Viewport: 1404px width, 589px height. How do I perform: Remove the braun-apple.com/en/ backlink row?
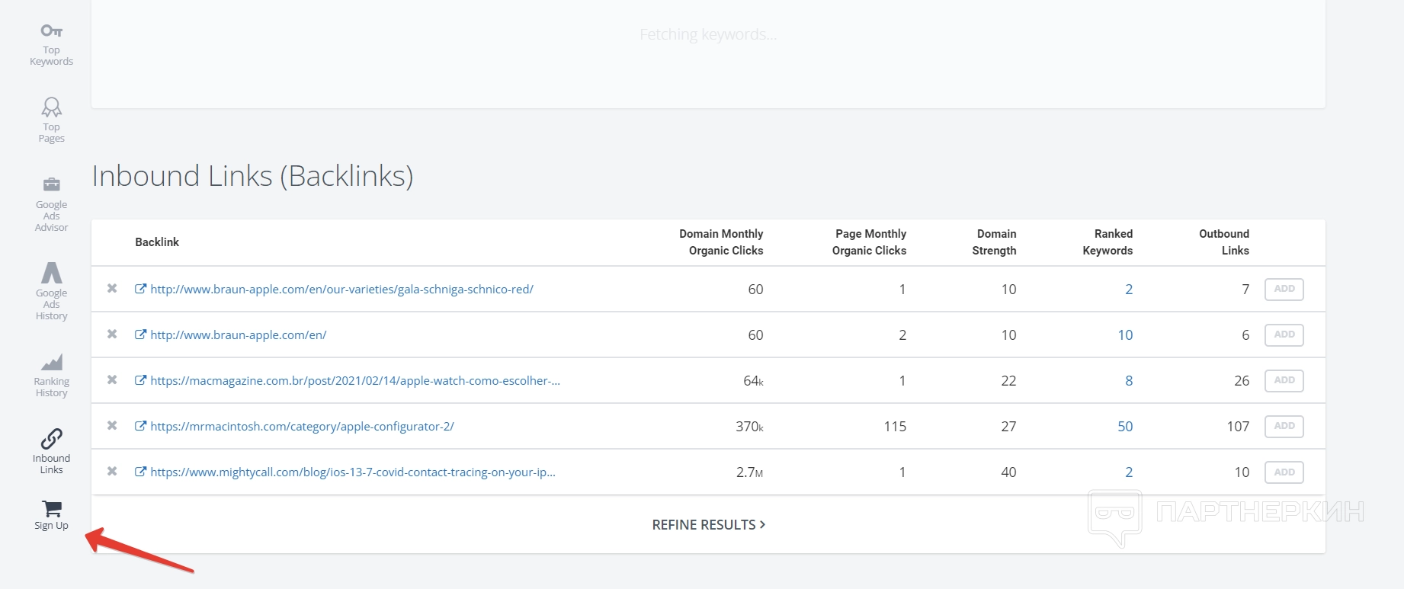pos(112,335)
